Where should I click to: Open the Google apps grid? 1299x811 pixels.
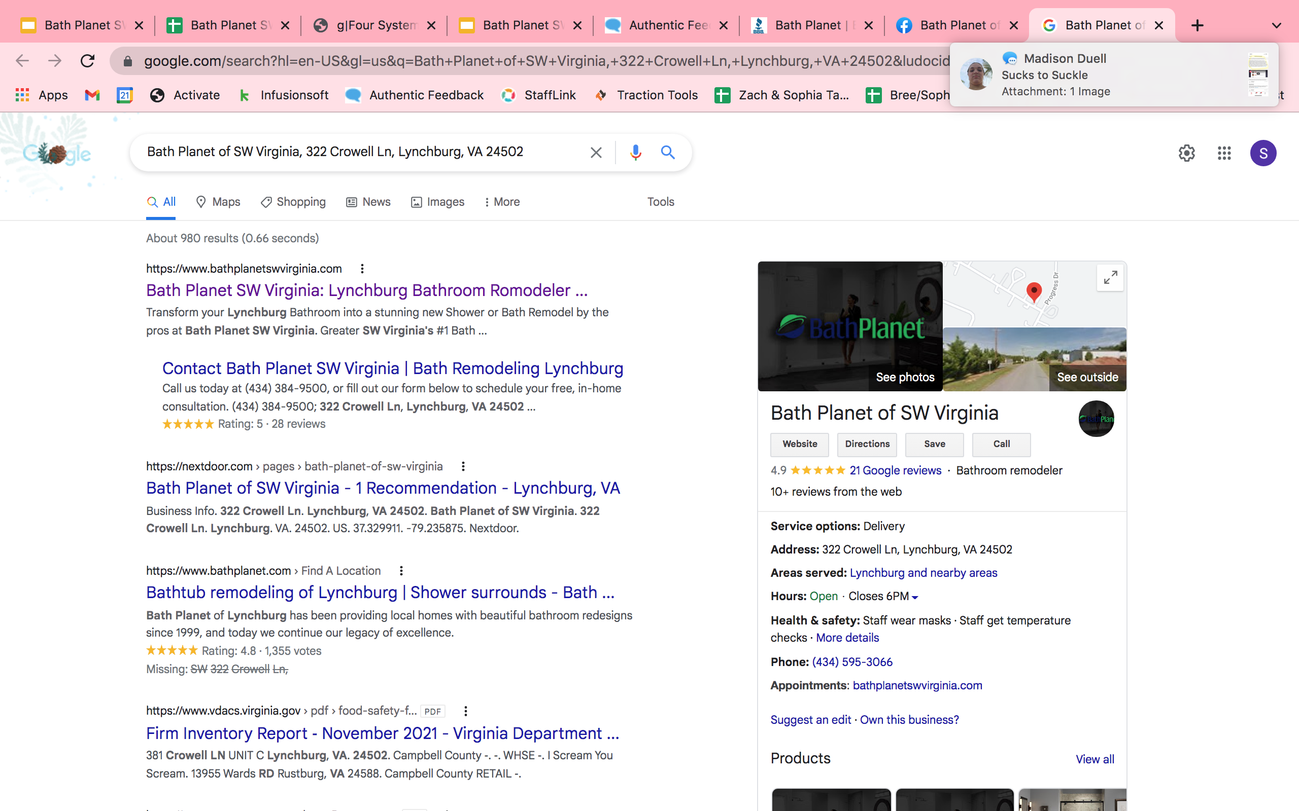[x=1224, y=154]
